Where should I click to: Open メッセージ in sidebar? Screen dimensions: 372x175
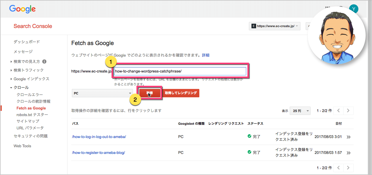point(23,52)
